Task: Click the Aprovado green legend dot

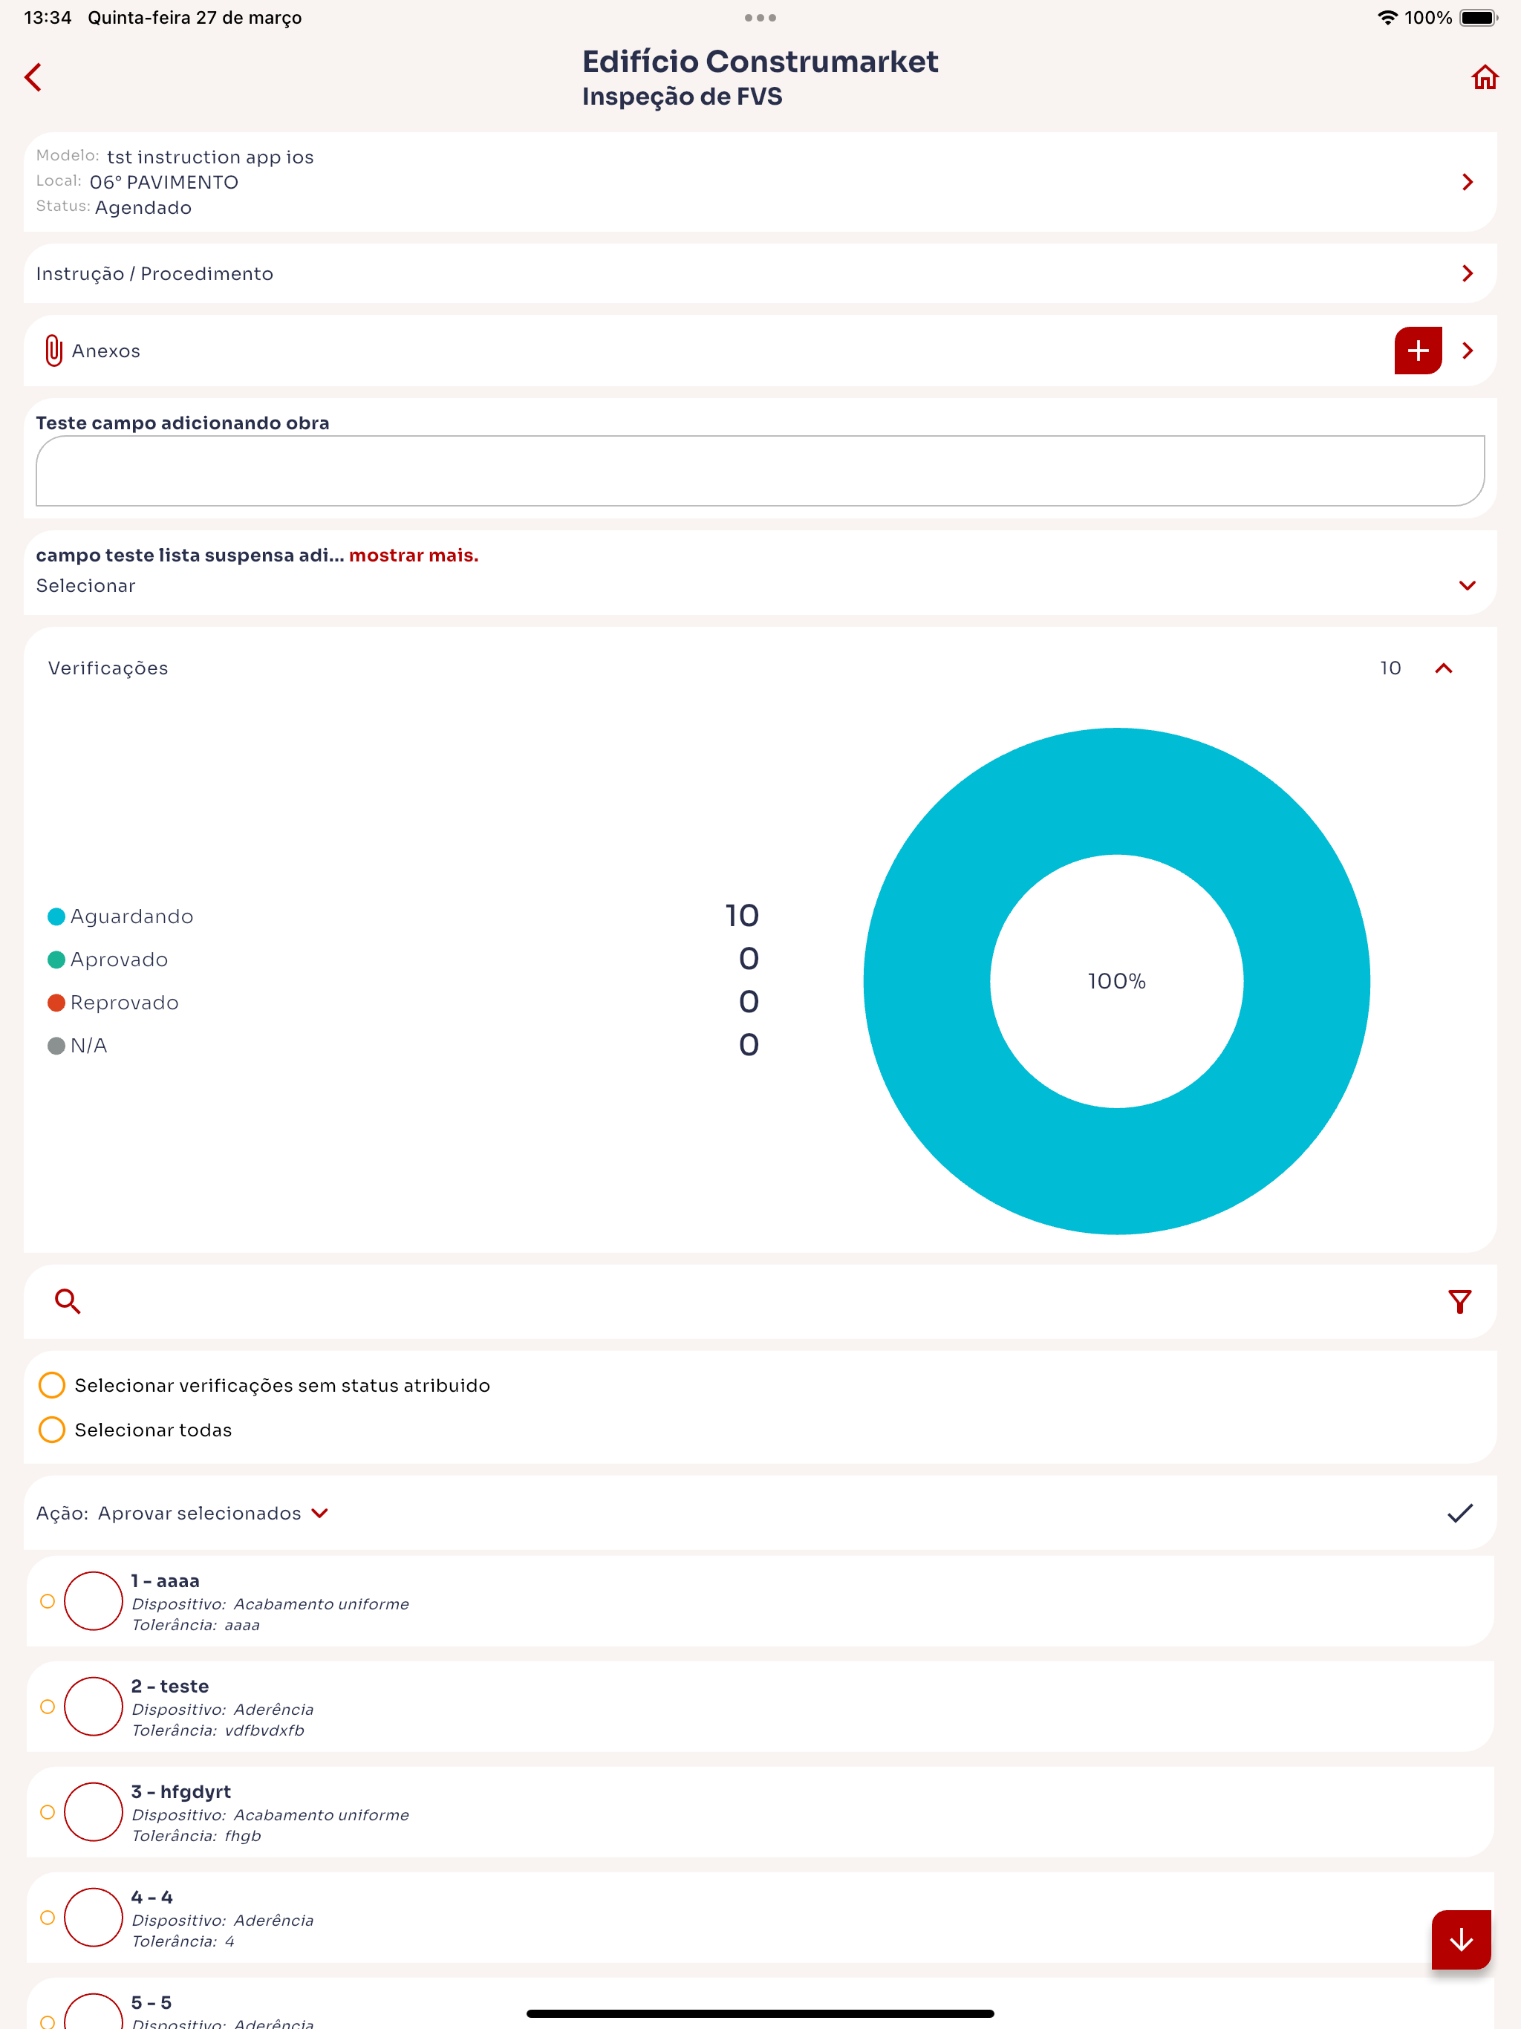Action: (56, 960)
